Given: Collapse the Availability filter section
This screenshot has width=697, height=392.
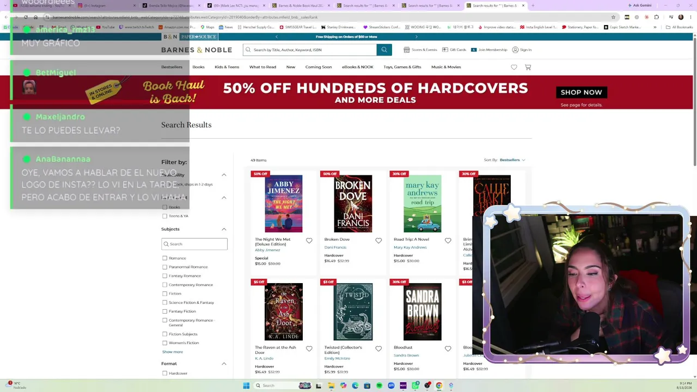Looking at the screenshot, I should (x=224, y=175).
